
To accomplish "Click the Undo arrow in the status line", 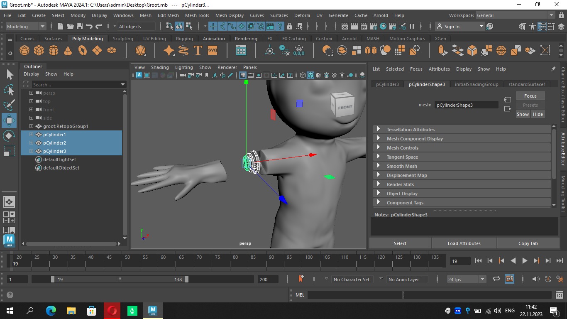I will pyautogui.click(x=89, y=26).
